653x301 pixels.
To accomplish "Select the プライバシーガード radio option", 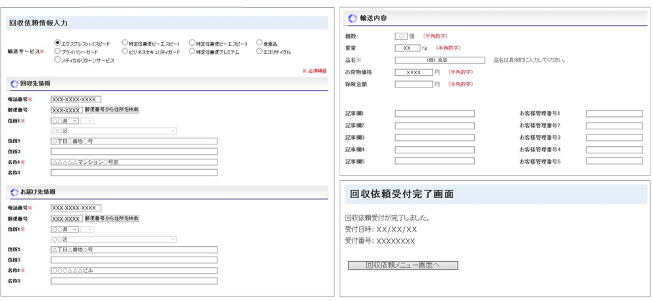I will (57, 51).
